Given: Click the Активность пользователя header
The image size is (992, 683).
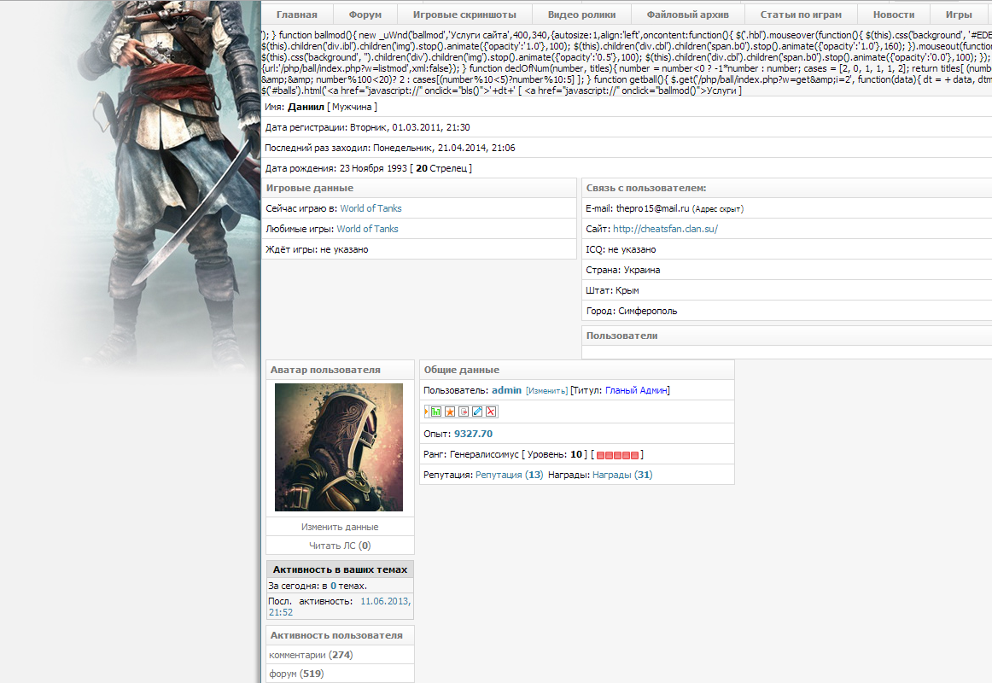Looking at the screenshot, I should click(340, 635).
